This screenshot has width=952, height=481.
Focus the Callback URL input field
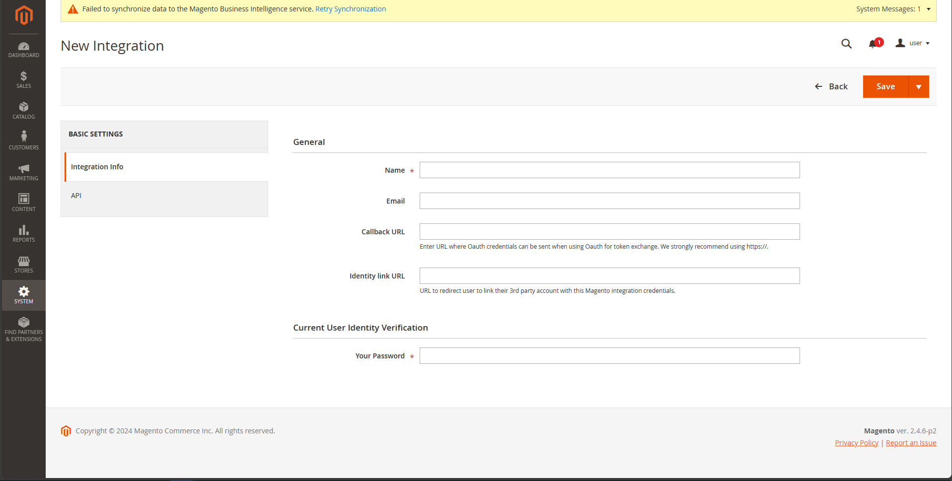point(609,232)
